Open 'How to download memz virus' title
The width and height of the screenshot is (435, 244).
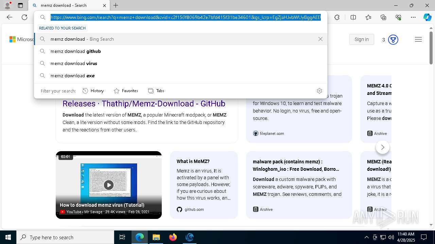coord(102,205)
